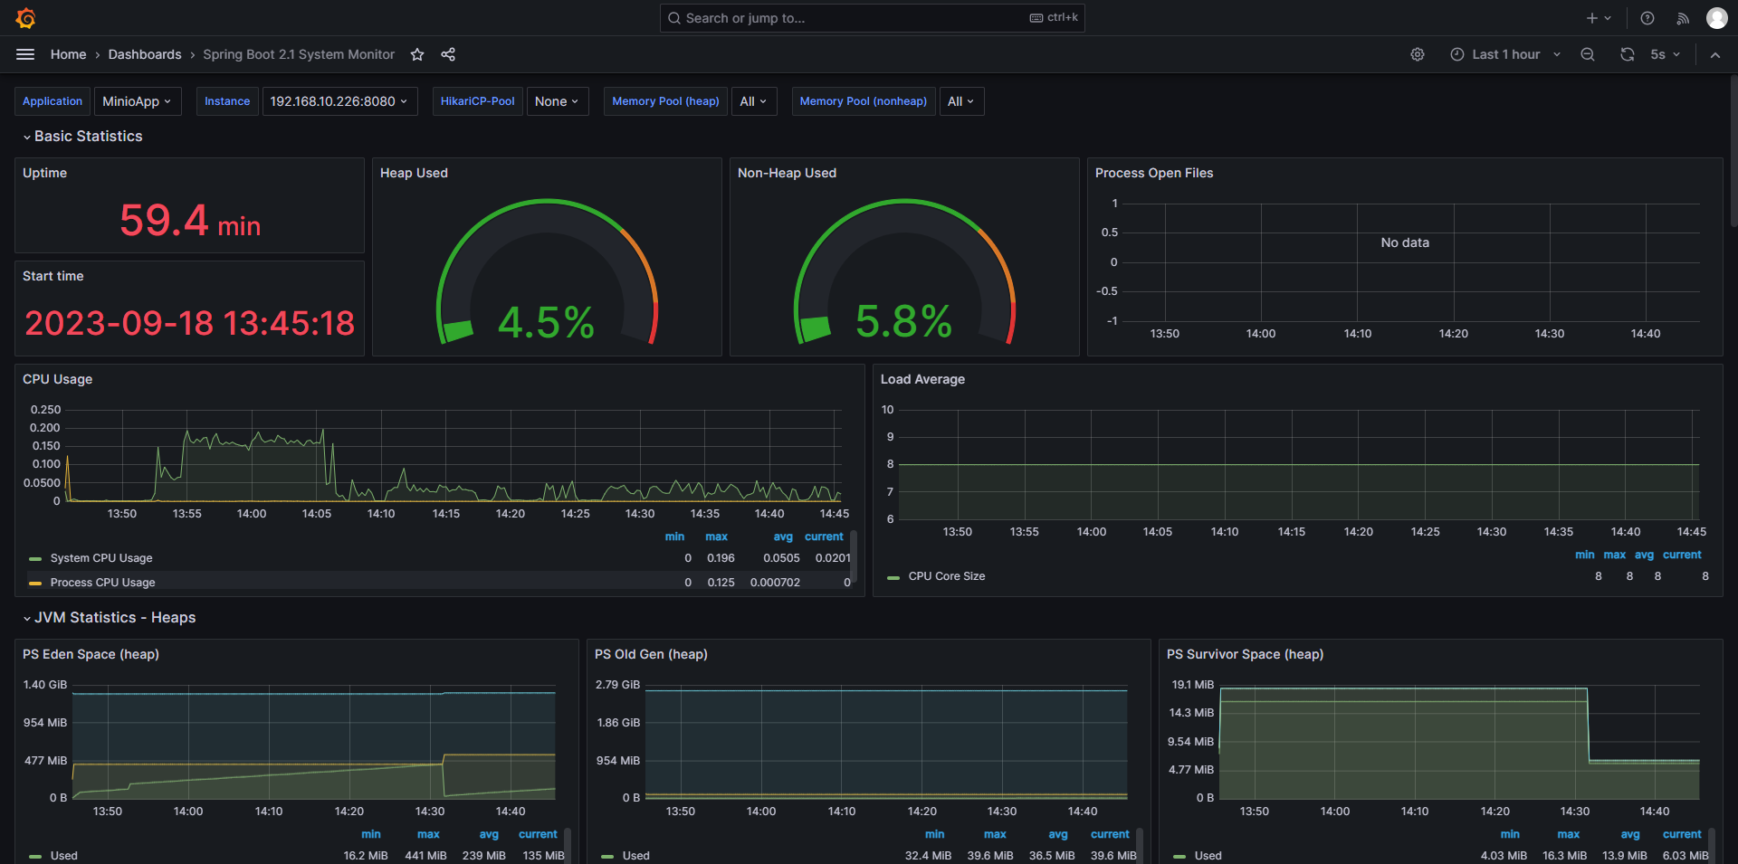Toggle Used series in PS Eden Space legend

pos(64,855)
